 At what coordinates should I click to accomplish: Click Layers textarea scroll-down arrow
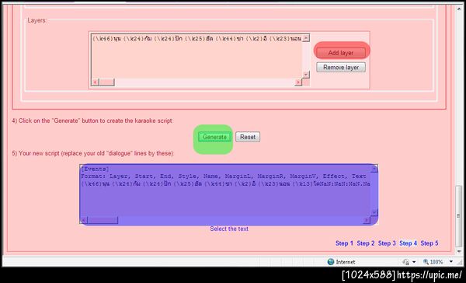point(306,75)
